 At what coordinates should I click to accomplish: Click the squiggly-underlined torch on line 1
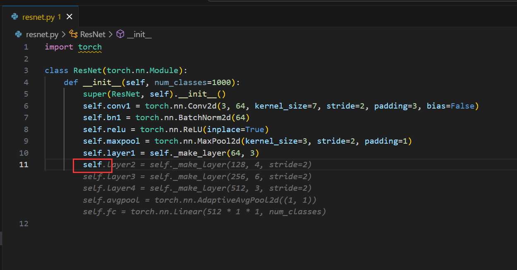[x=90, y=47]
